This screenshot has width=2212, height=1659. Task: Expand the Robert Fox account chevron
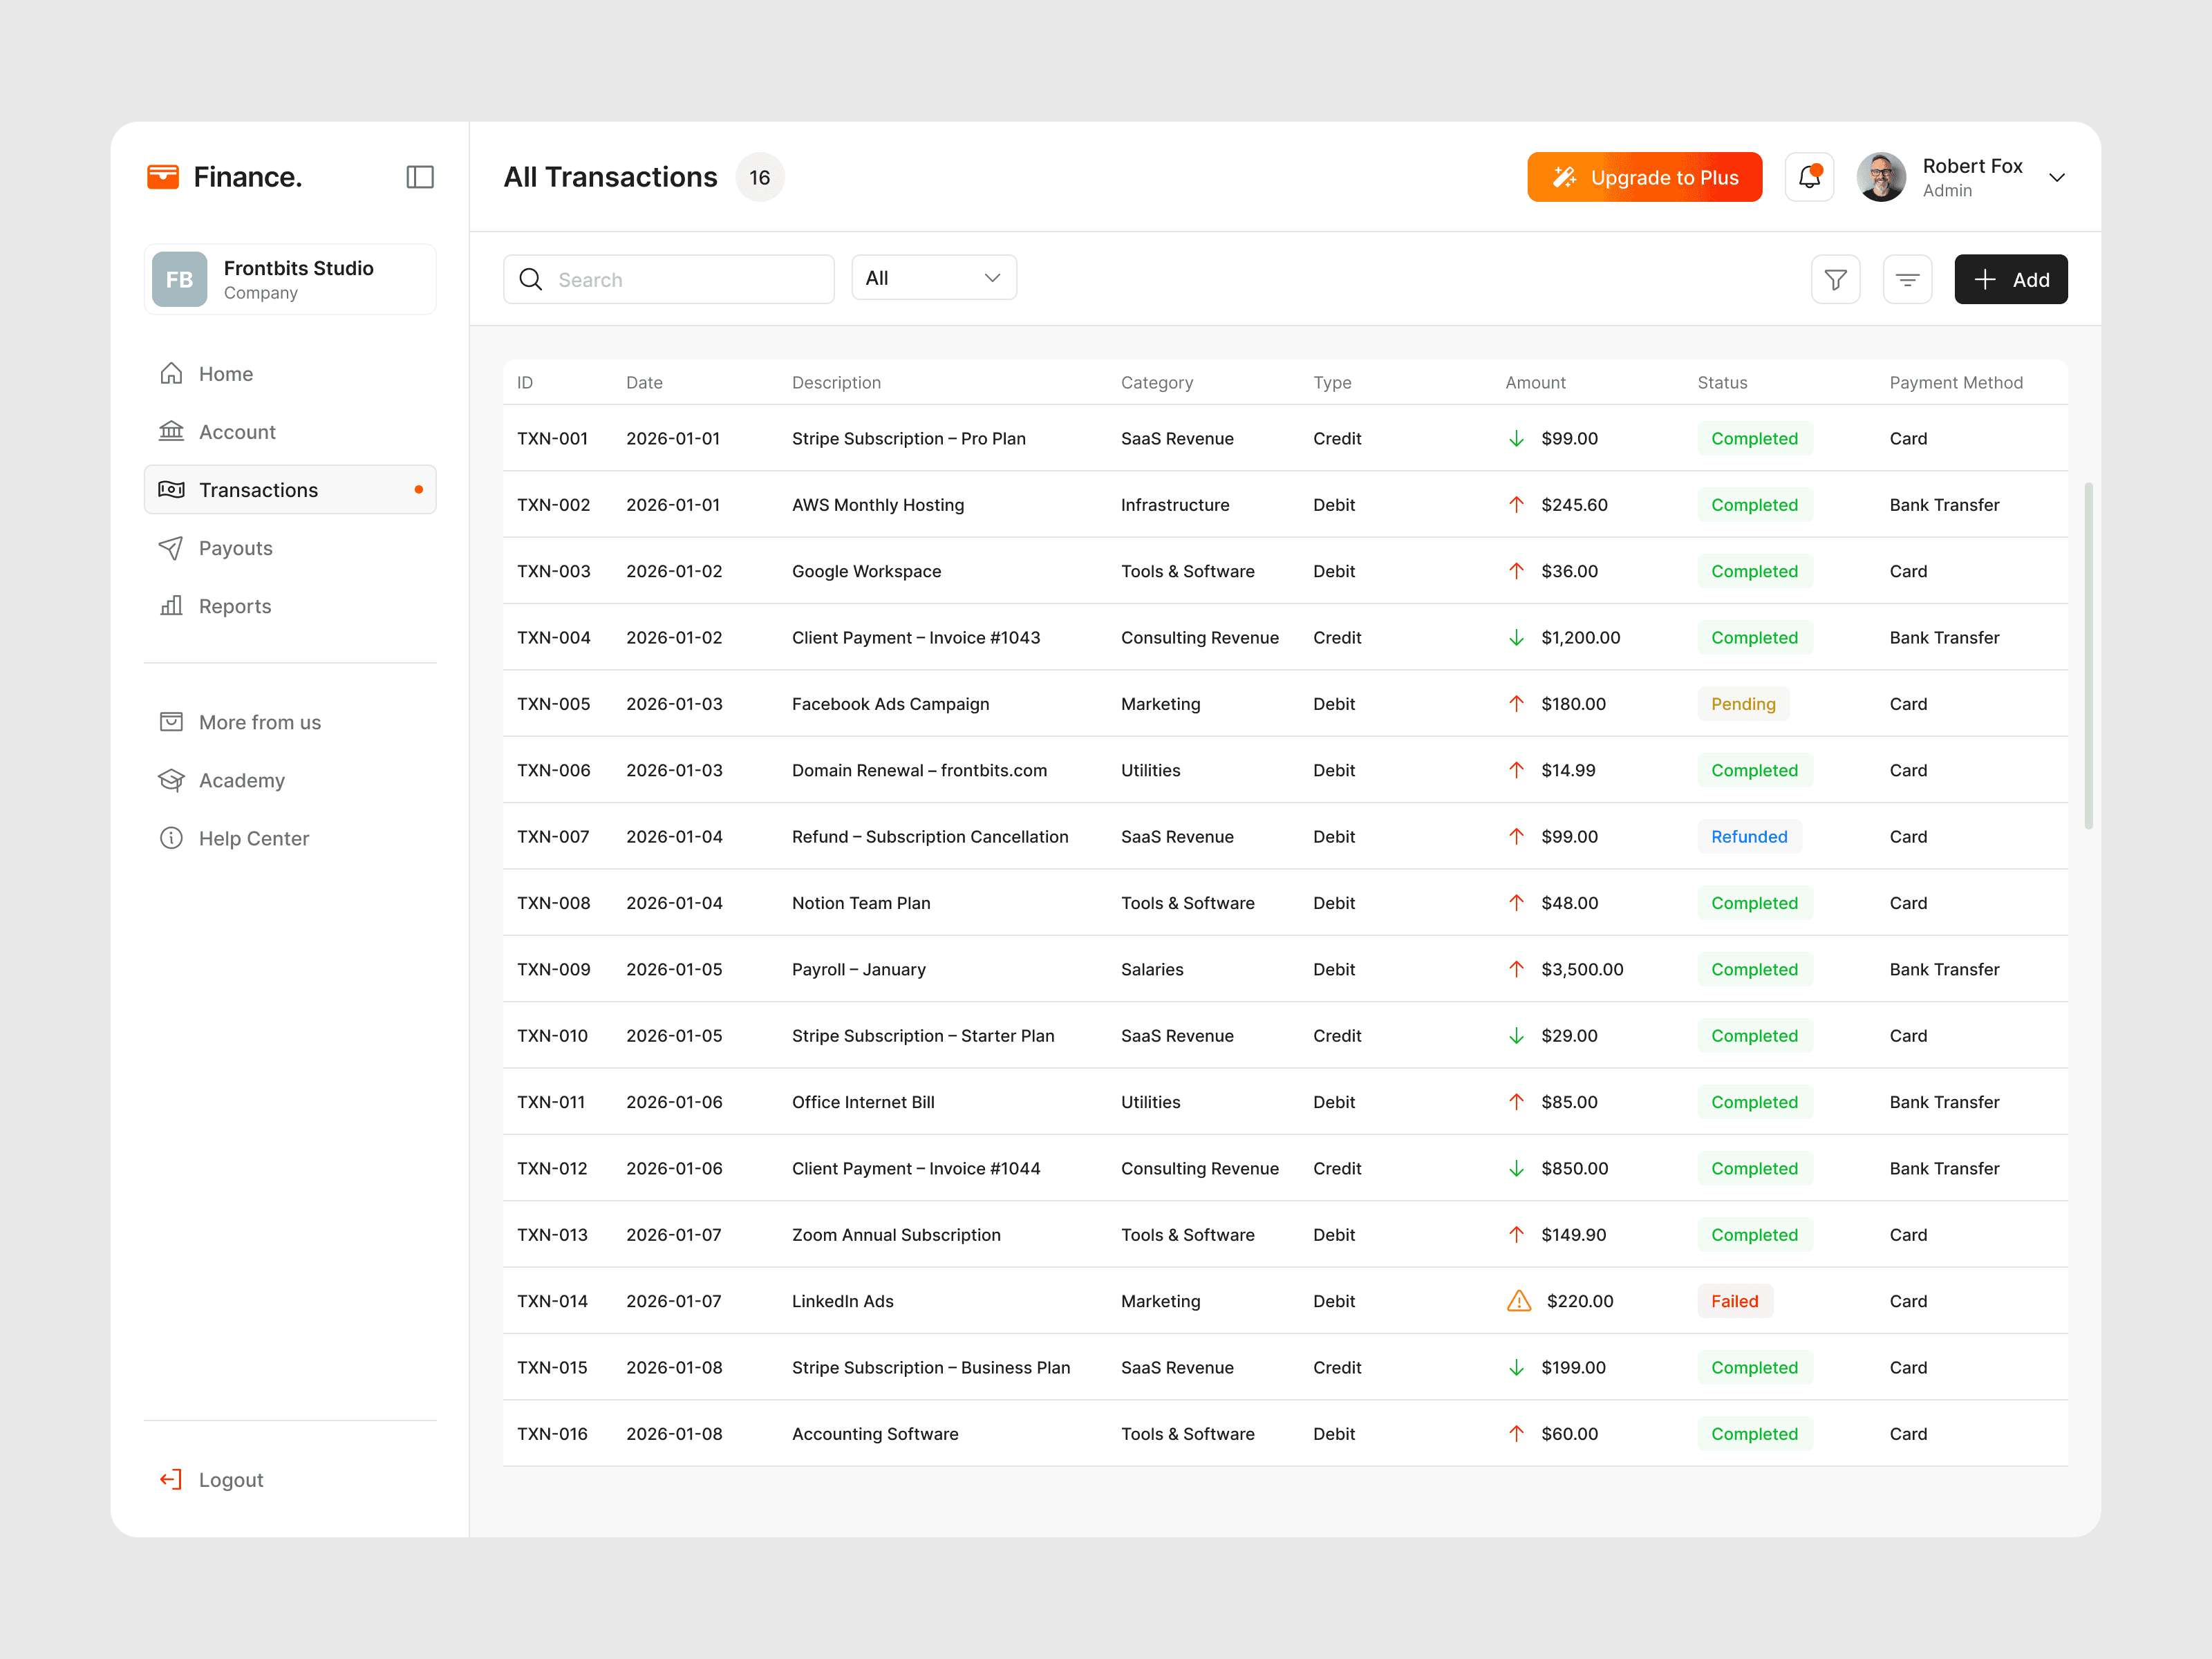click(x=2056, y=178)
